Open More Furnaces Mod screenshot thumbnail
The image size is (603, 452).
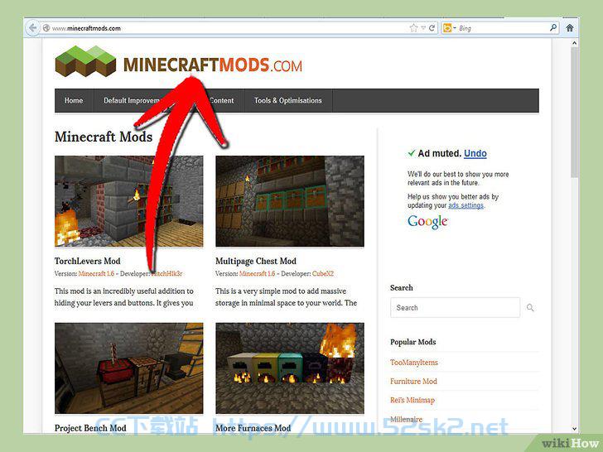290,368
